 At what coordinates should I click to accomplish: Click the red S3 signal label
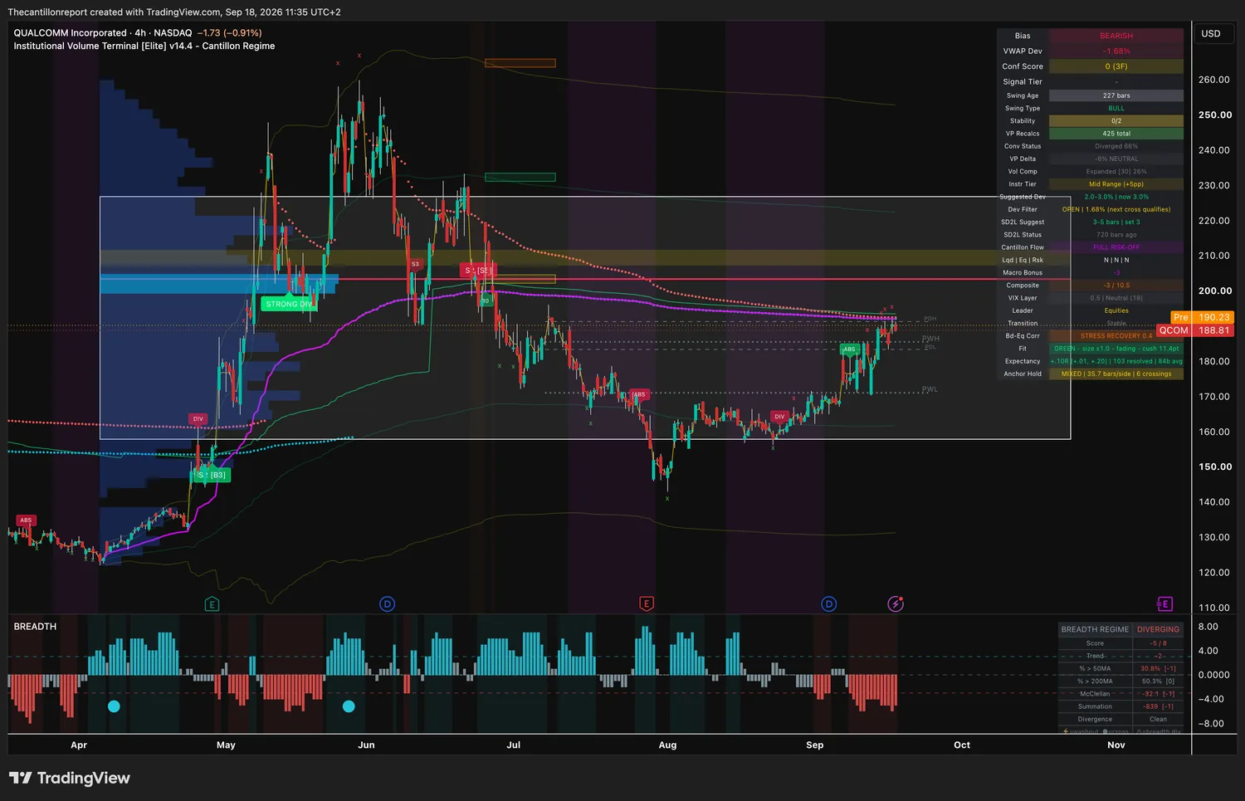[x=415, y=264]
